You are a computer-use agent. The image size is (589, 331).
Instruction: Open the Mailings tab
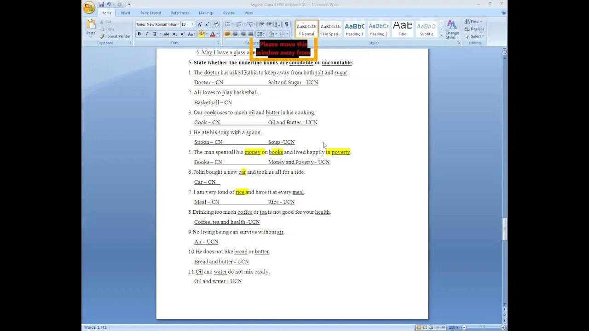tap(206, 13)
